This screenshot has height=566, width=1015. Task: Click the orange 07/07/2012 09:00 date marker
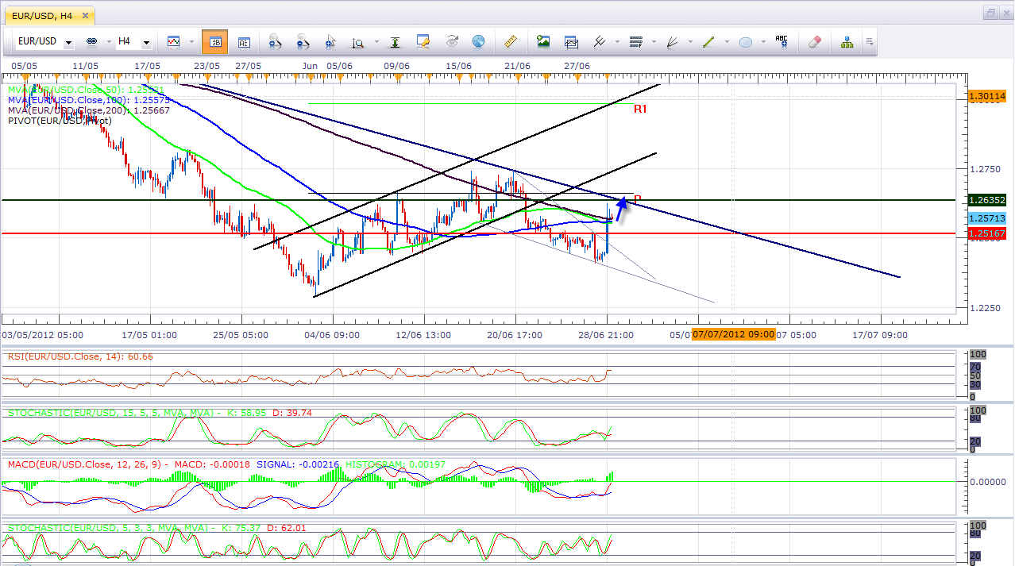733,334
